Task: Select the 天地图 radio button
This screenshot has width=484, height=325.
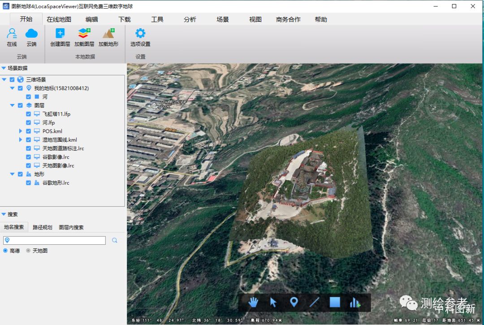Action: point(29,251)
